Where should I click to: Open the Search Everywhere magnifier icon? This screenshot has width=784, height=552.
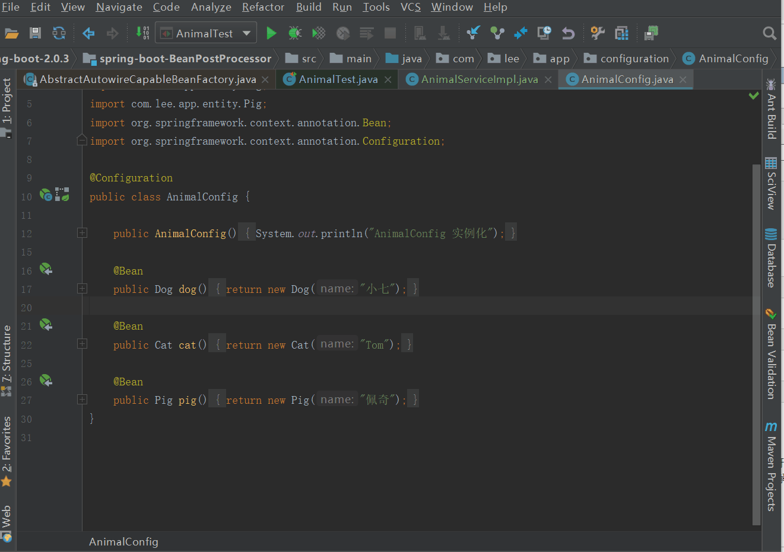click(x=769, y=33)
